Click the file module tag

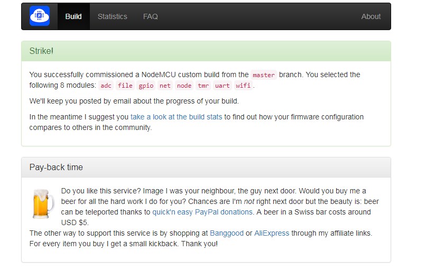[125, 86]
